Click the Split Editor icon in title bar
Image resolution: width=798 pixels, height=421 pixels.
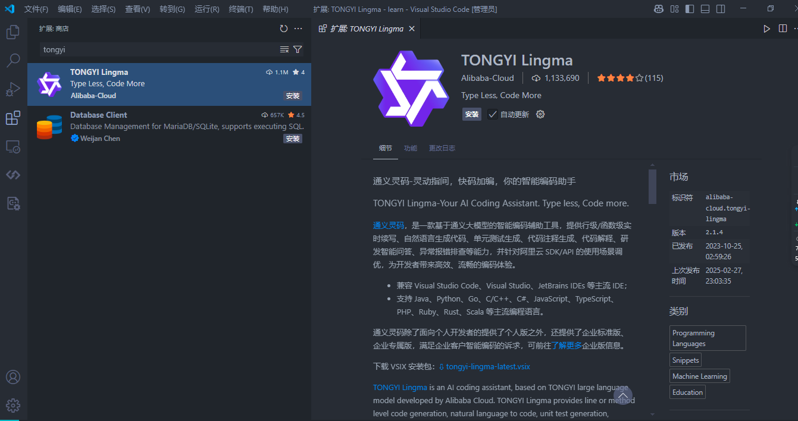pos(782,28)
